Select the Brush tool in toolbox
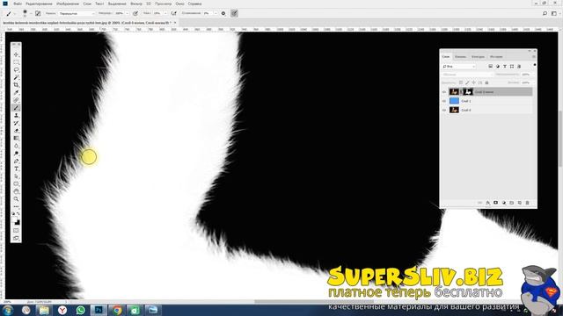 click(x=16, y=108)
